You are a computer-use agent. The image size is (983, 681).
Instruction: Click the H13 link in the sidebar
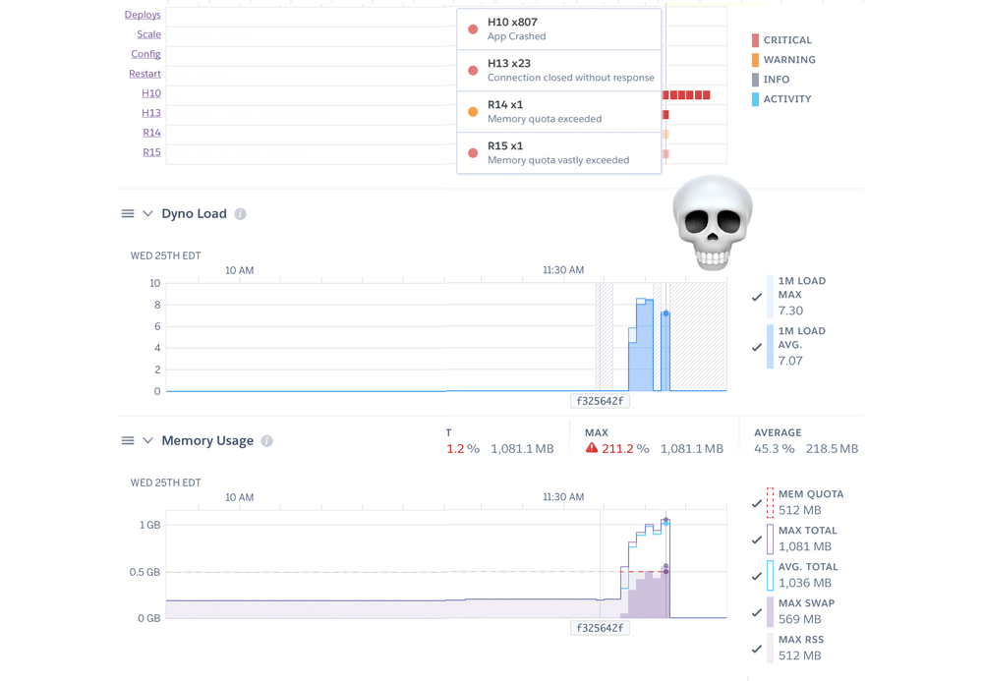150,112
